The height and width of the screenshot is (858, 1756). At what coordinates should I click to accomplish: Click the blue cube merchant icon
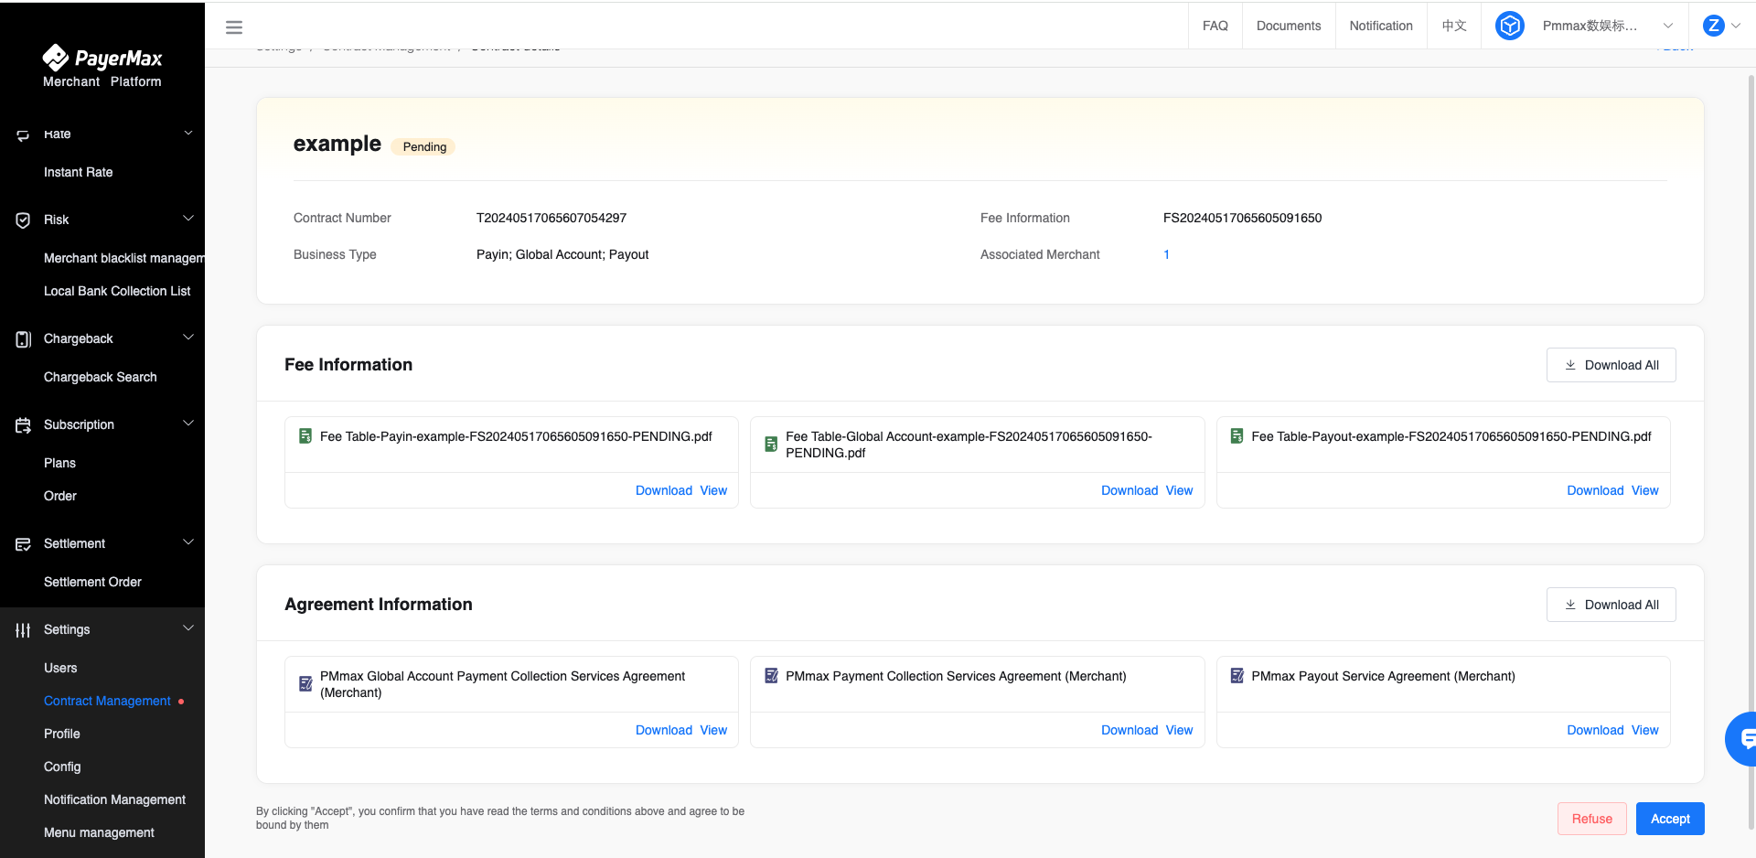(1510, 26)
